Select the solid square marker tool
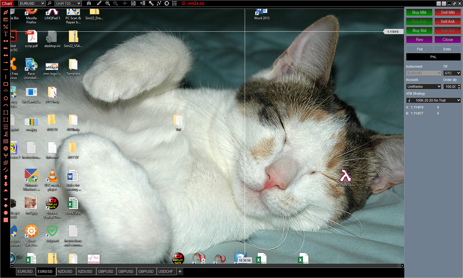This screenshot has width=463, height=278. pos(6,220)
